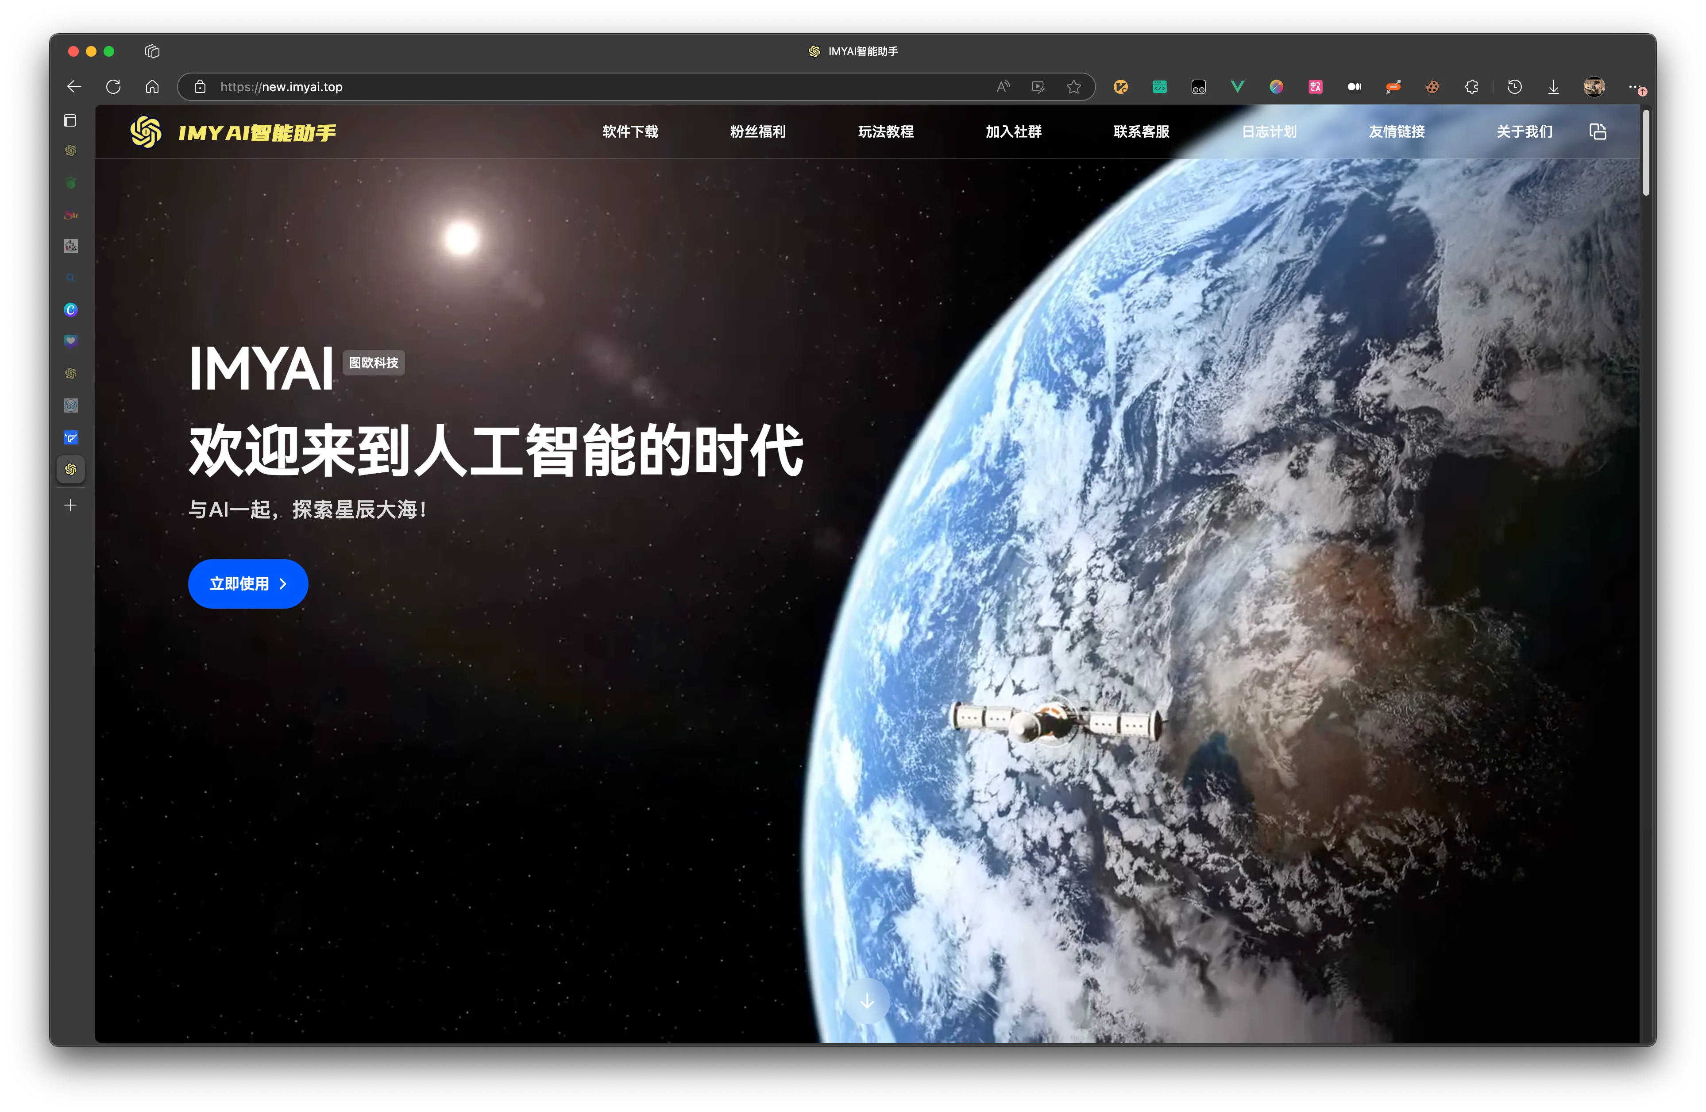Toggle the vertical tabs pane icon

(70, 120)
